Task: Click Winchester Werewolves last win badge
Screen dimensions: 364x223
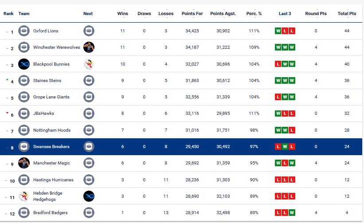Action: [292, 47]
